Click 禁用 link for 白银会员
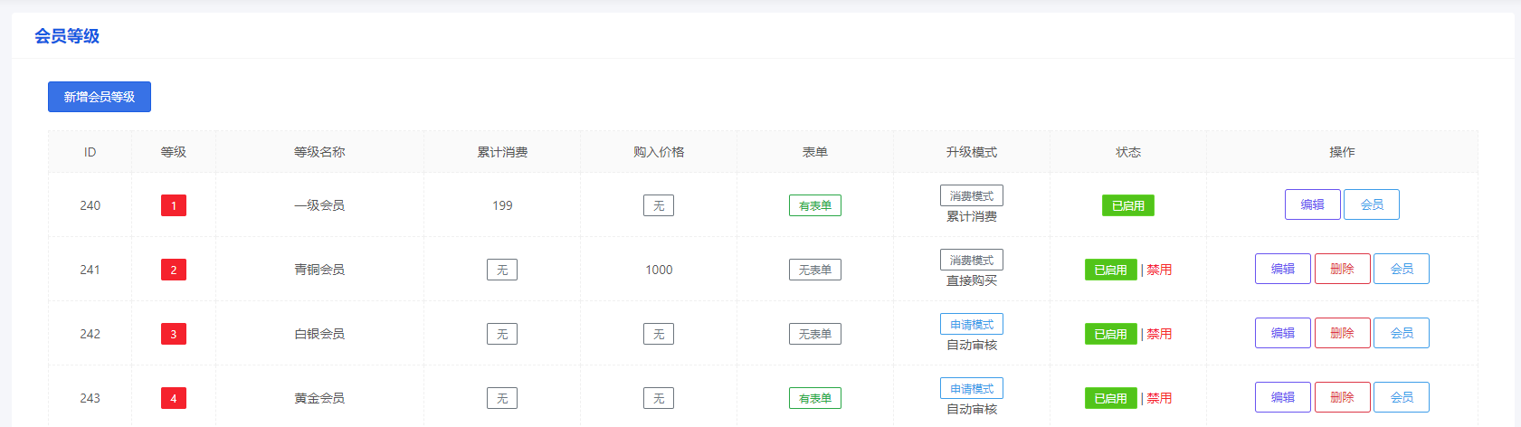This screenshot has width=1521, height=427. (1159, 334)
